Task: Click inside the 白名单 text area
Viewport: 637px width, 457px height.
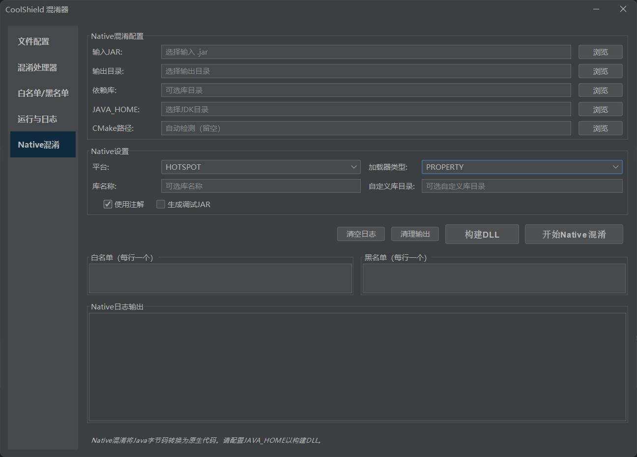Action: tap(220, 278)
